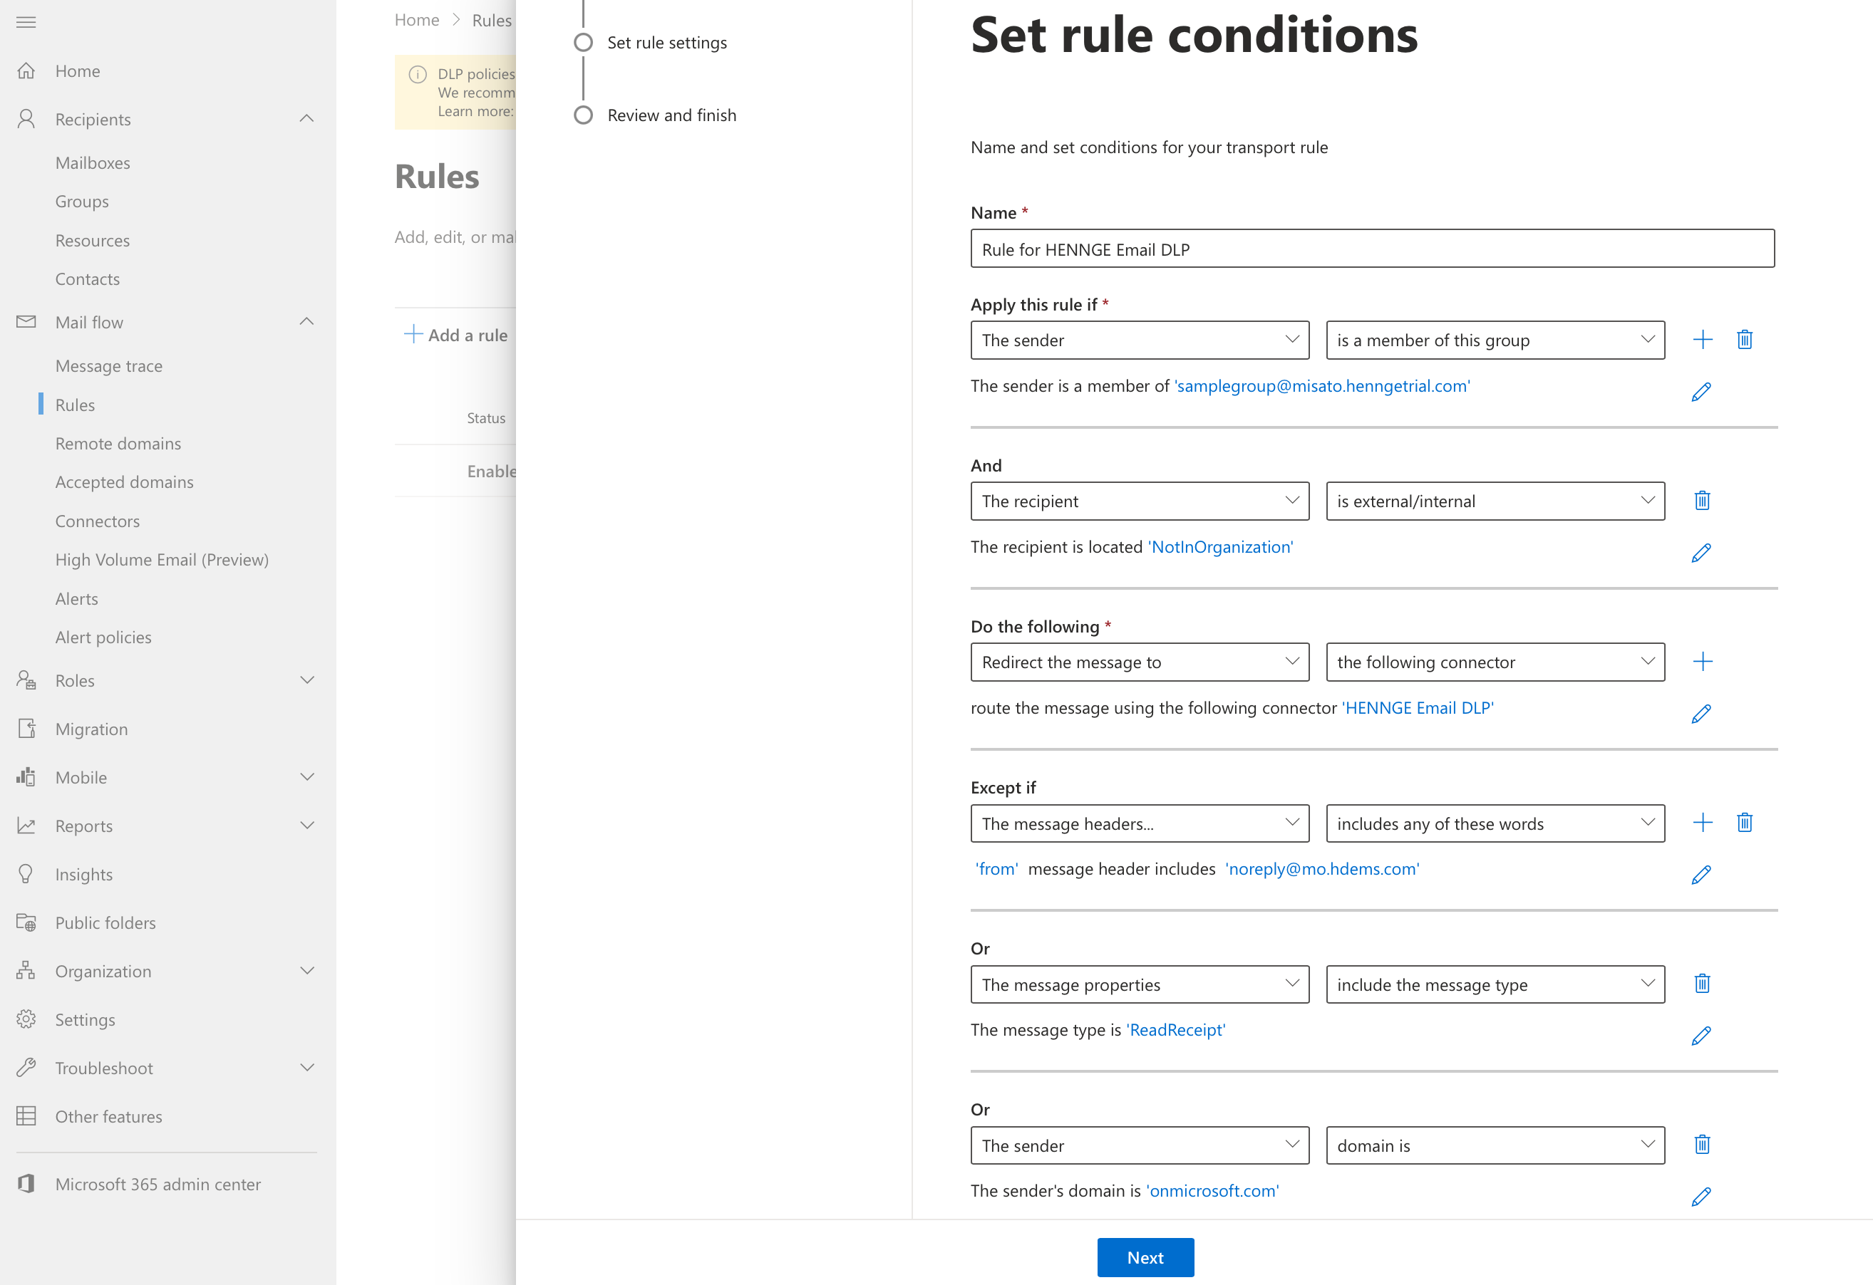Edit the NotInOrganization recipient location with pencil
The height and width of the screenshot is (1285, 1873).
[x=1701, y=553]
